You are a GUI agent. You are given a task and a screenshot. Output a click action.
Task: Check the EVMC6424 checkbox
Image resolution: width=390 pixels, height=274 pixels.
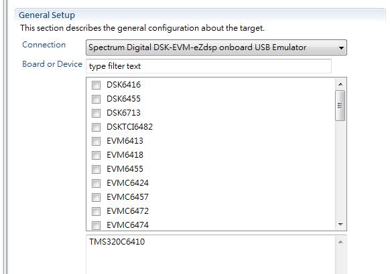click(96, 183)
